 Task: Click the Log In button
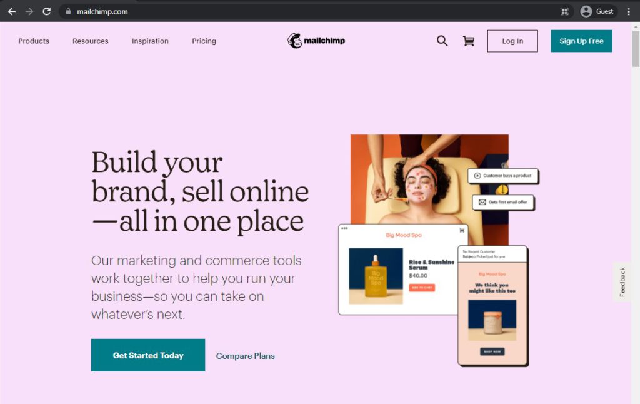512,41
